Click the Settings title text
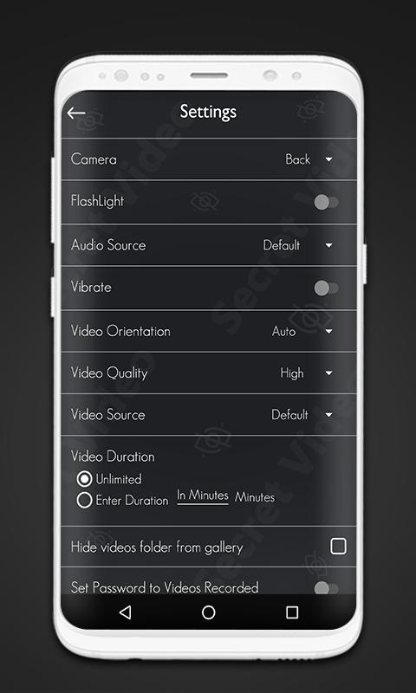This screenshot has width=416, height=693. pos(208,112)
